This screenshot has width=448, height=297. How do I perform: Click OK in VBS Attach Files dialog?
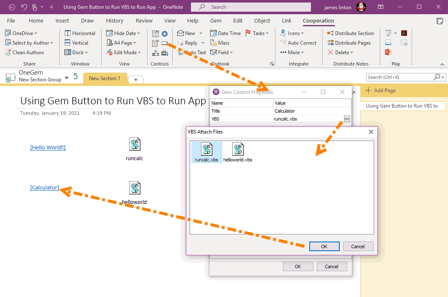pos(324,247)
